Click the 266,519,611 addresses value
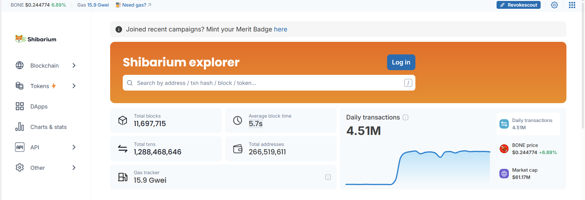Image resolution: width=585 pixels, height=200 pixels. coord(267,152)
